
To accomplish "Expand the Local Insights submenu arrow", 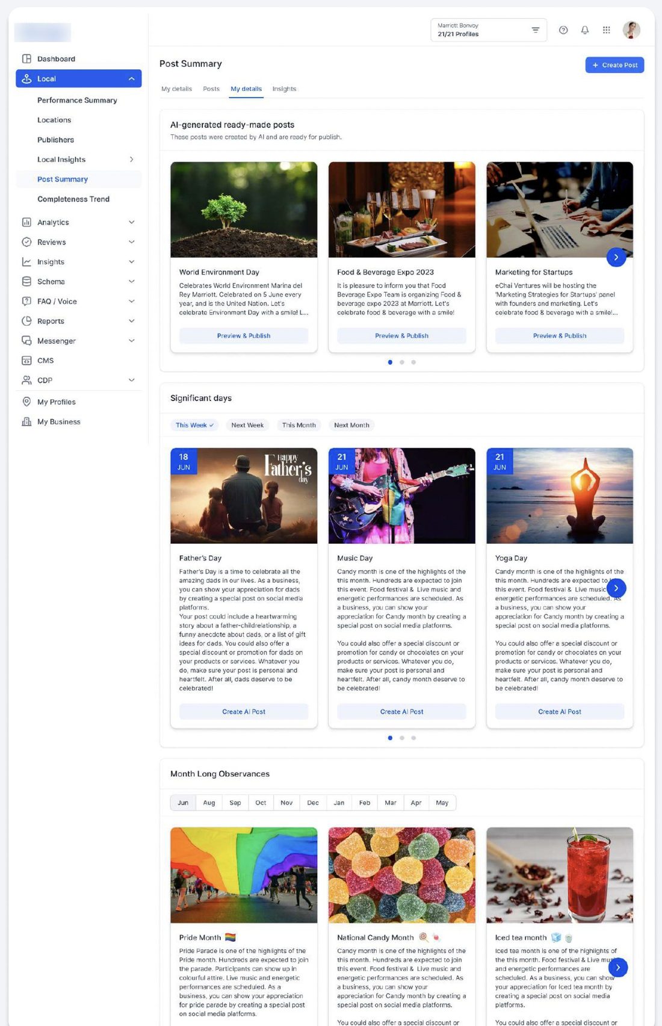I will (131, 160).
